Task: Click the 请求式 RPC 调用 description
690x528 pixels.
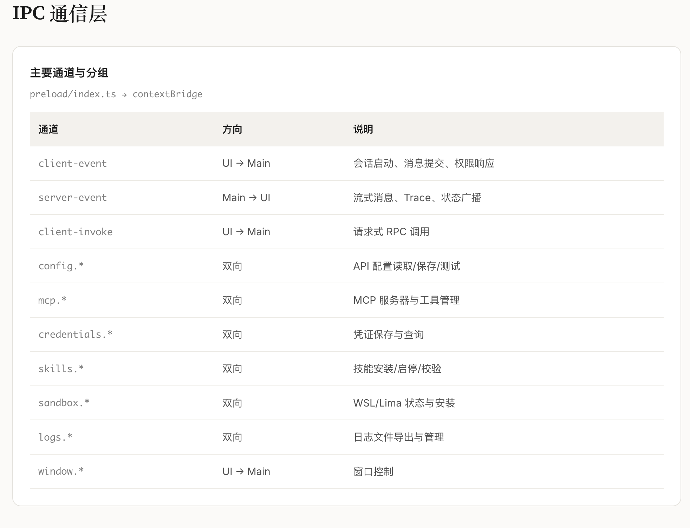Action: pyautogui.click(x=391, y=232)
